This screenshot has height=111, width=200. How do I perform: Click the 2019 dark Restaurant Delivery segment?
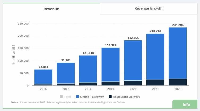click(110, 84)
